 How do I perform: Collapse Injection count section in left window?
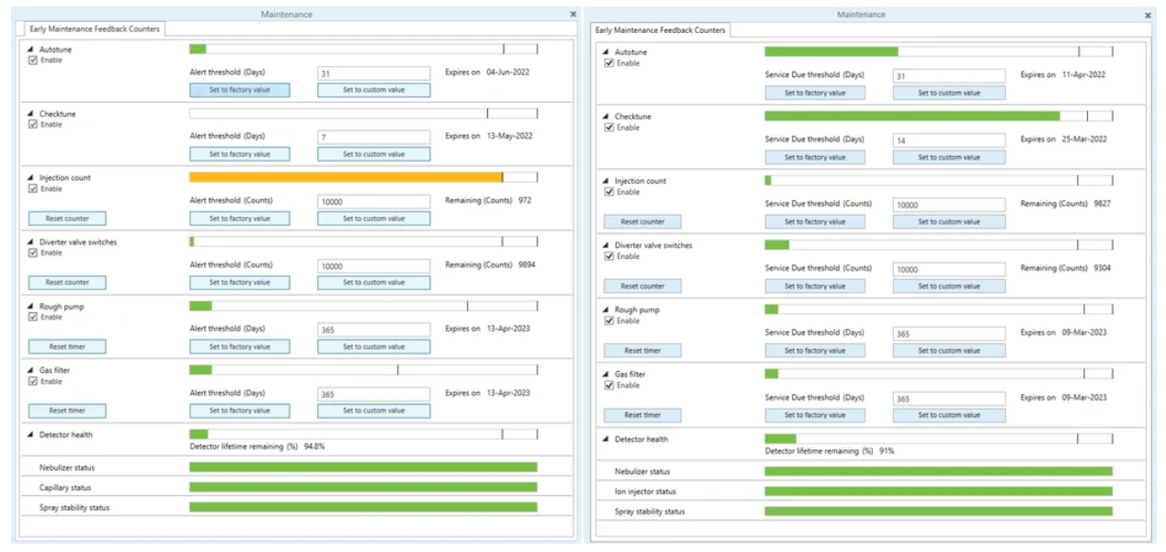click(29, 178)
